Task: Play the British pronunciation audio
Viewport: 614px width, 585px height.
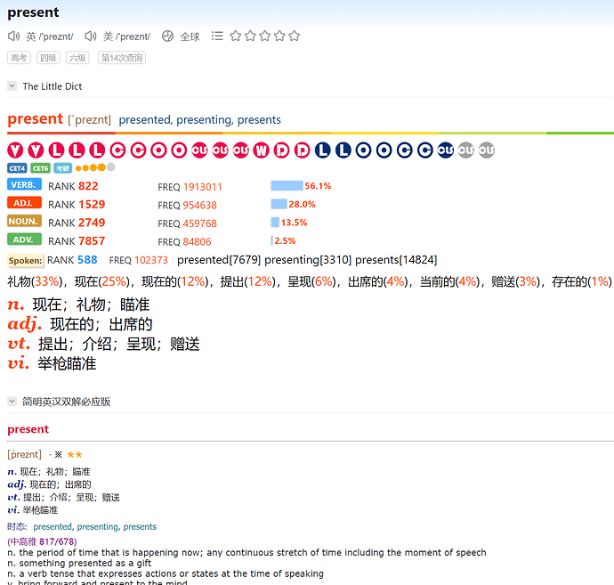Action: 13,37
